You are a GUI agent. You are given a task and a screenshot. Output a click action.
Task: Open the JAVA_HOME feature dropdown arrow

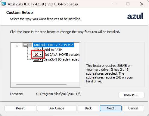40,55
